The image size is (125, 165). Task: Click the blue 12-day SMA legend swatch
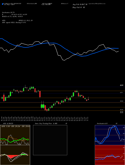click(x=2, y=4)
